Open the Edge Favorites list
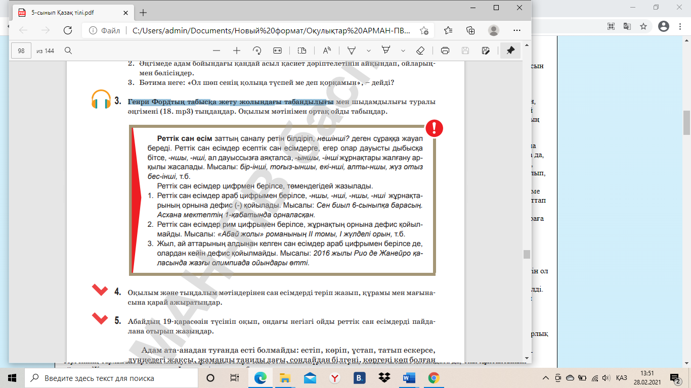 [448, 30]
